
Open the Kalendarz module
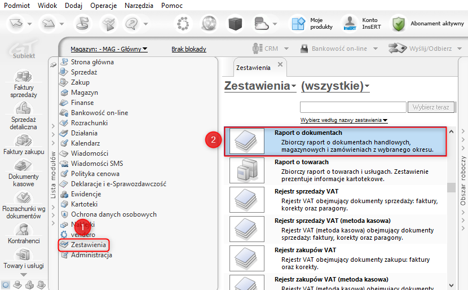pyautogui.click(x=85, y=143)
